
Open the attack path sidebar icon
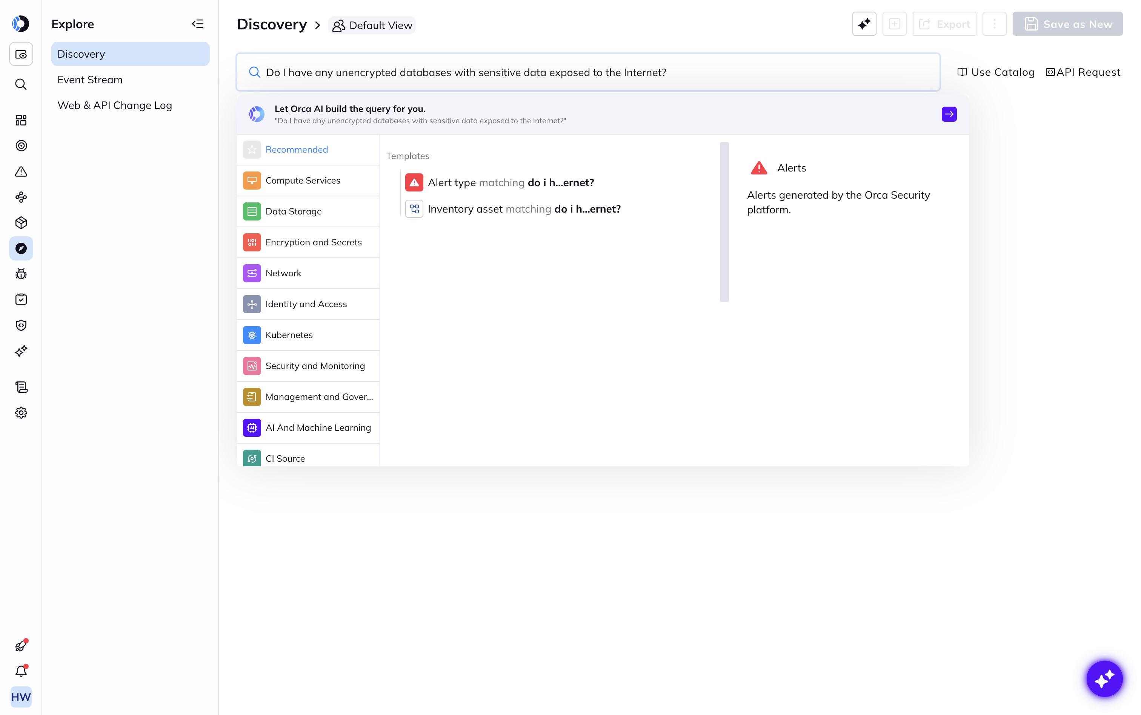(21, 197)
